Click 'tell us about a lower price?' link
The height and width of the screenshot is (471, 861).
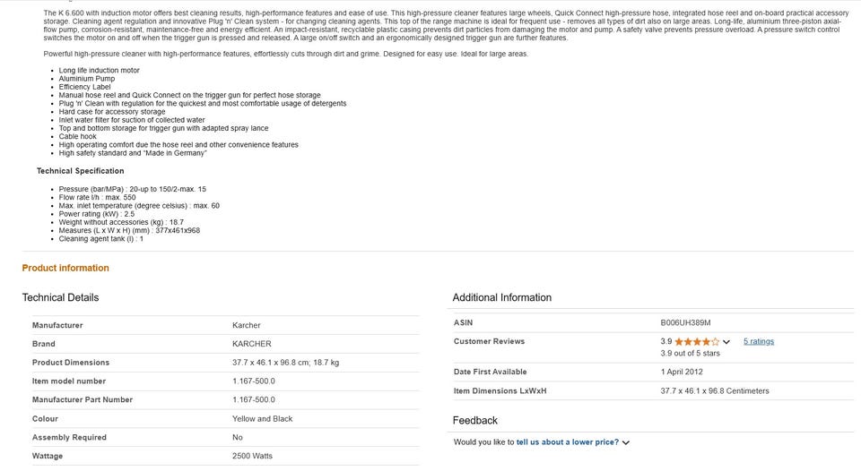click(x=567, y=442)
